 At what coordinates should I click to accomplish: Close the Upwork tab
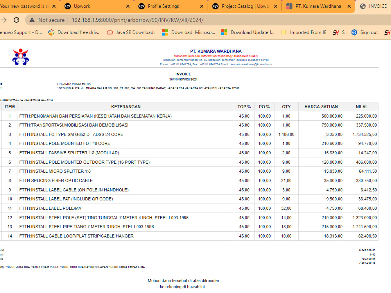128,6
